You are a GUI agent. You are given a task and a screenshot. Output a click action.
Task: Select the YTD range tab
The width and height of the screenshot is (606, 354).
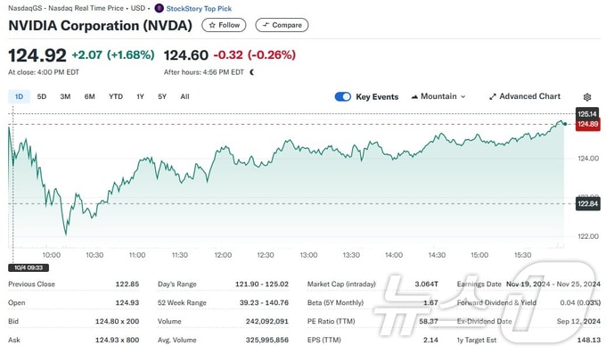(x=116, y=96)
